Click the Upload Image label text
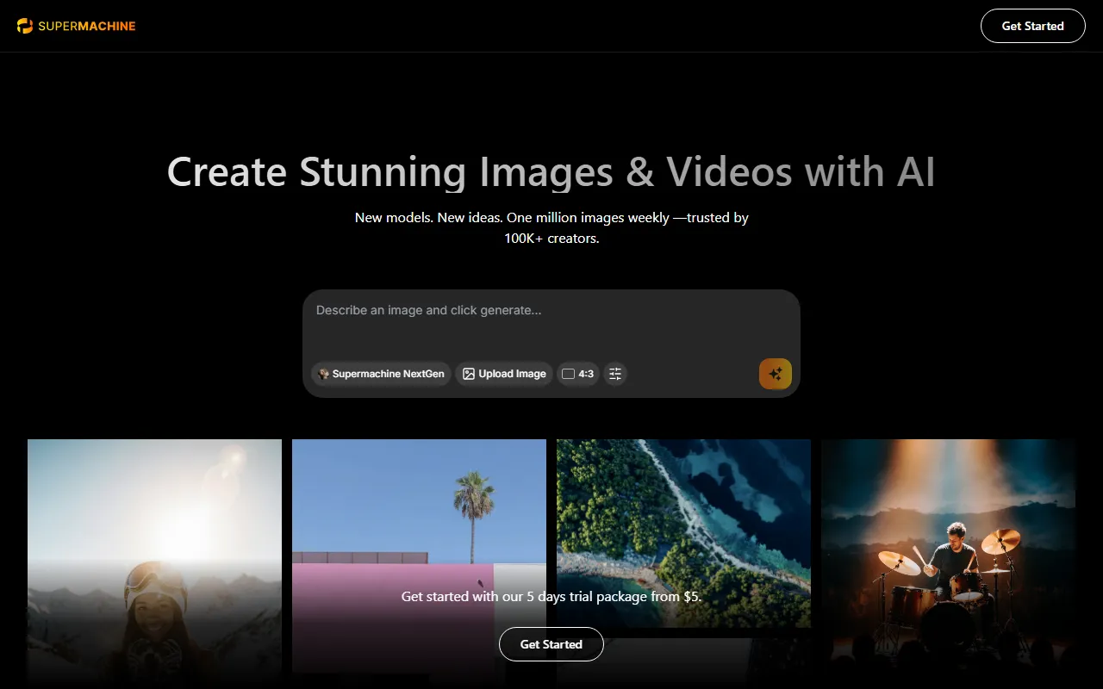The width and height of the screenshot is (1103, 689). [x=512, y=374]
